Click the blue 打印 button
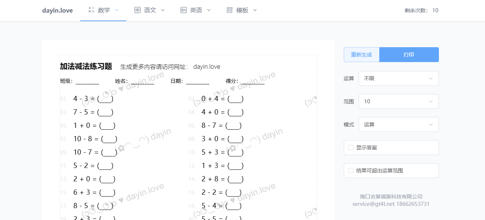This screenshot has width=485, height=220. coord(409,55)
